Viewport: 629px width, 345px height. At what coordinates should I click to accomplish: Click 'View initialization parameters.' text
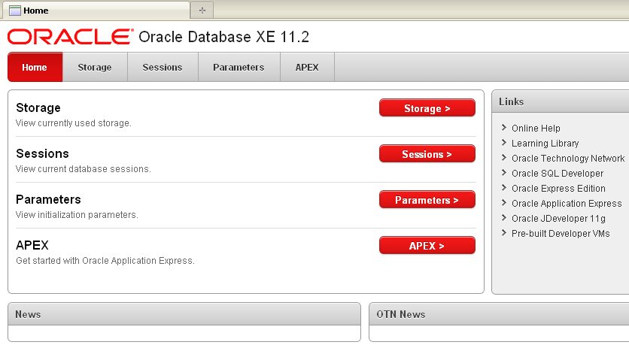coord(77,215)
